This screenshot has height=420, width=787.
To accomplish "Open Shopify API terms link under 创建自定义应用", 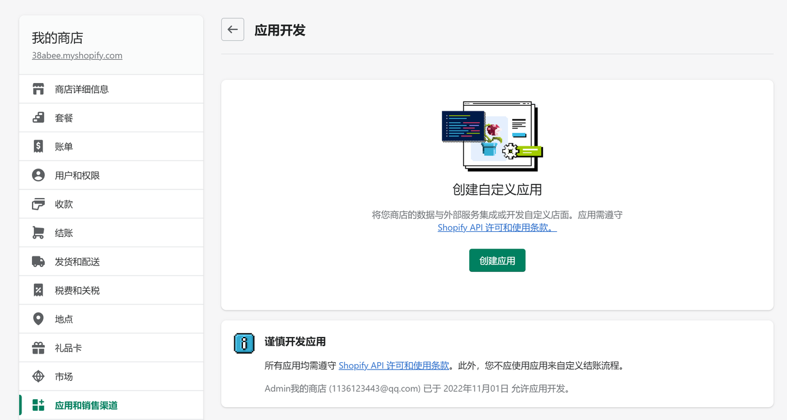I will [497, 228].
